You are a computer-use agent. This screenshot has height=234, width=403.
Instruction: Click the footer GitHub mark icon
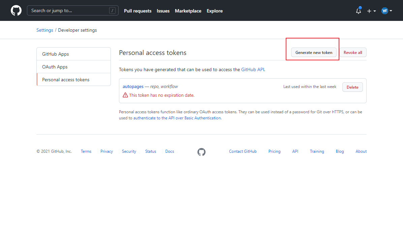pos(201,152)
